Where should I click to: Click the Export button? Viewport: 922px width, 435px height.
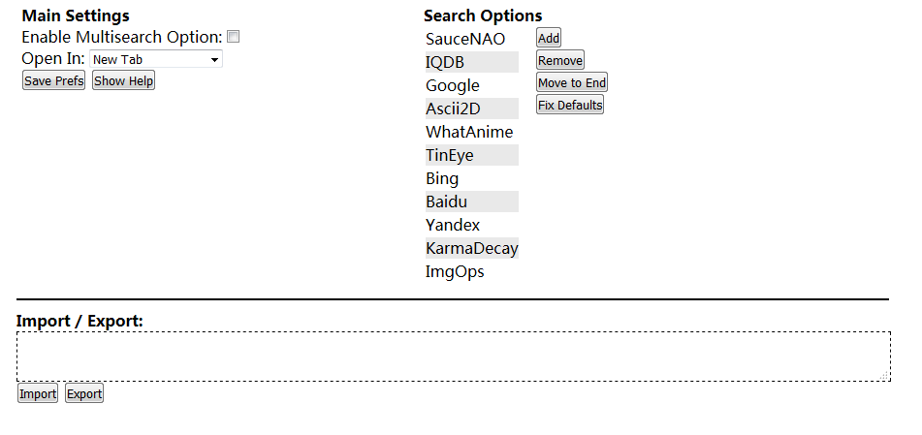click(84, 394)
